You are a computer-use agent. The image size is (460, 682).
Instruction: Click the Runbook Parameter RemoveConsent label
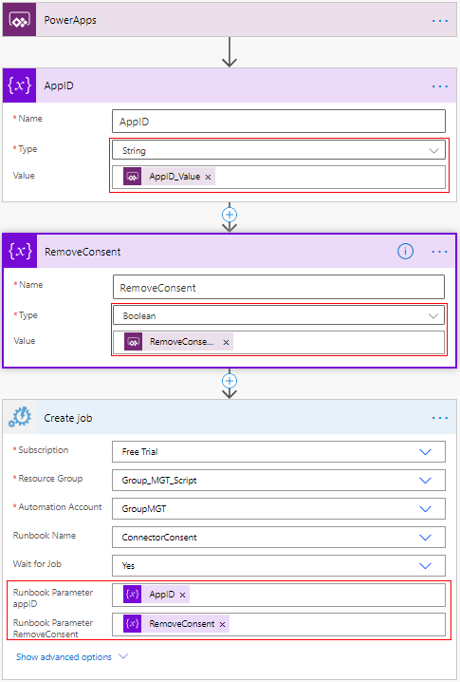53,628
